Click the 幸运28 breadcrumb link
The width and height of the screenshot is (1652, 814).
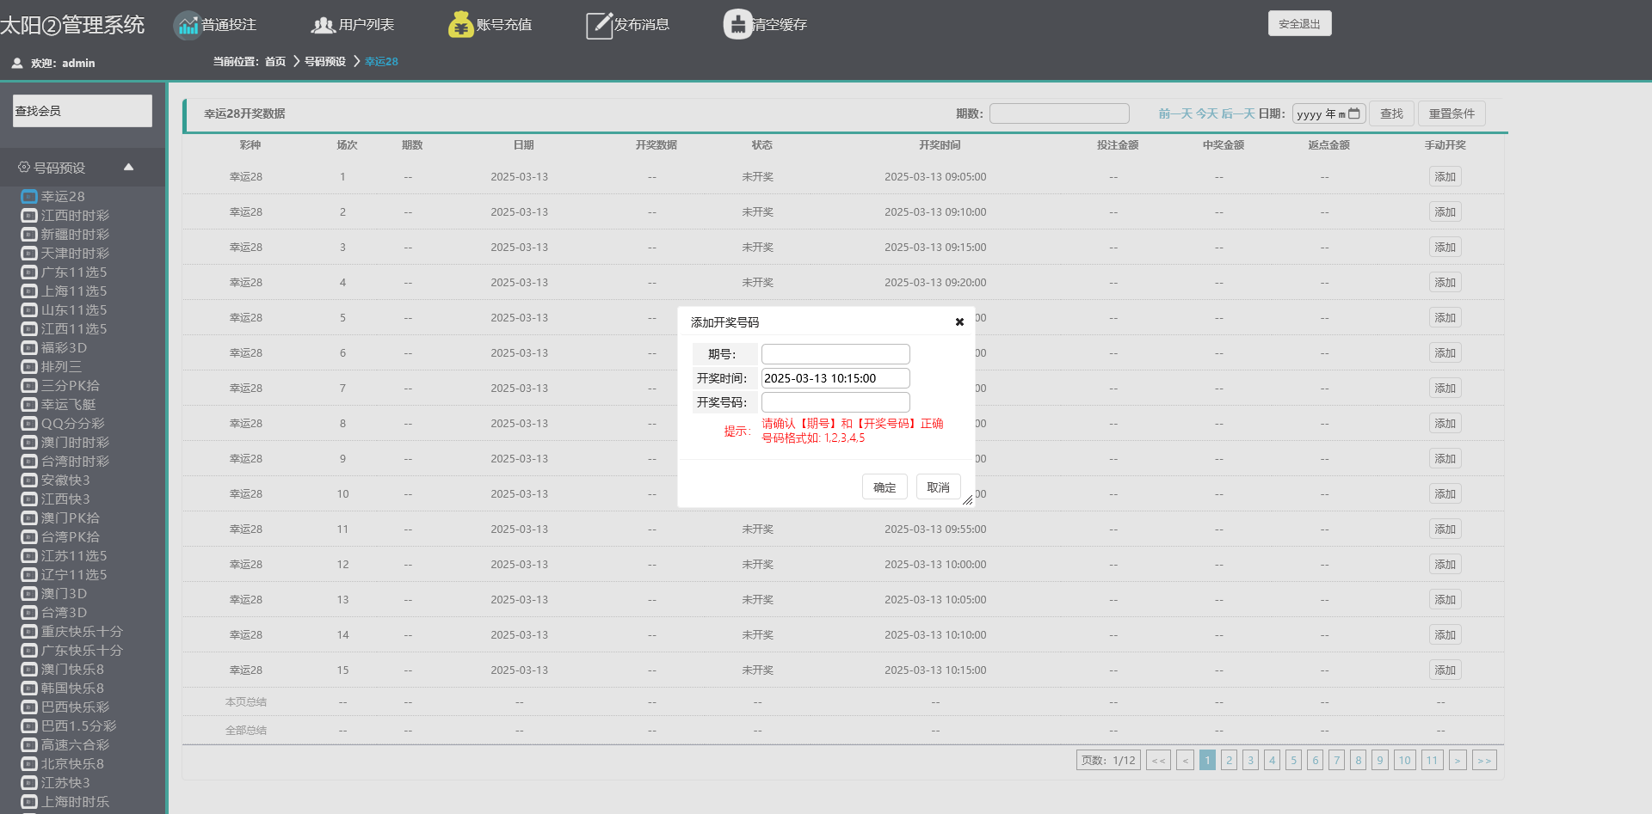(x=381, y=61)
